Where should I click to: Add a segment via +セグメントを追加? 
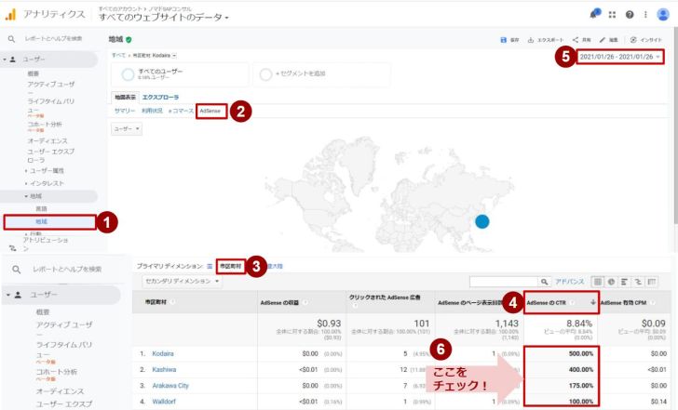click(264, 74)
